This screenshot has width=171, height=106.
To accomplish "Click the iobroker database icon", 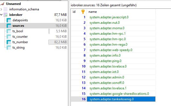I will [x=5, y=15].
